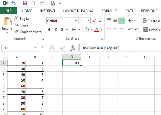Open print preview from quick access toolbar
Viewport: 161px width, 115px height.
[53, 3]
